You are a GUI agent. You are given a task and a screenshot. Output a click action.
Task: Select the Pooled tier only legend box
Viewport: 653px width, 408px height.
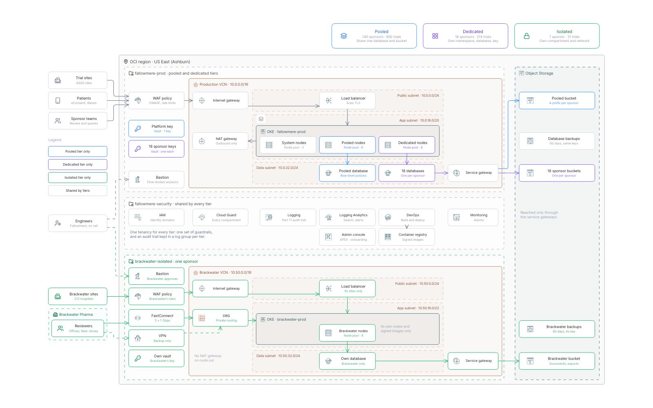point(78,151)
